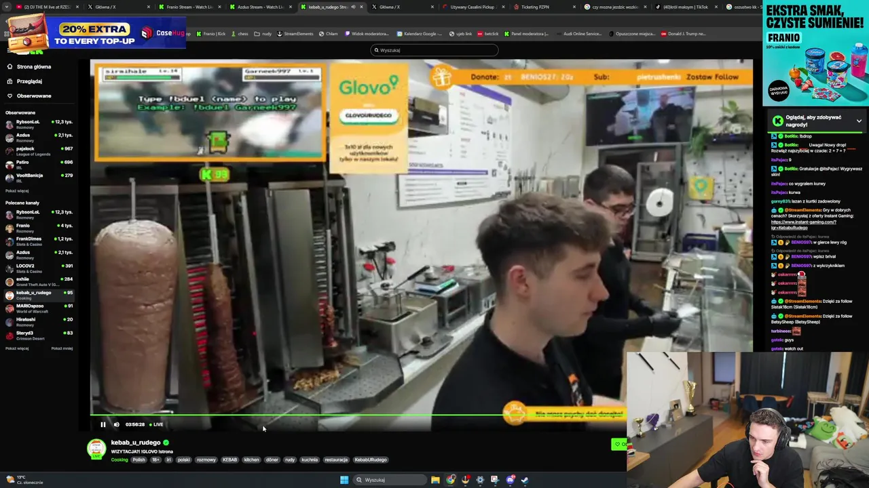Open FrankDimes Slots & Casino channel
This screenshot has width=869, height=488.
pos(39,241)
